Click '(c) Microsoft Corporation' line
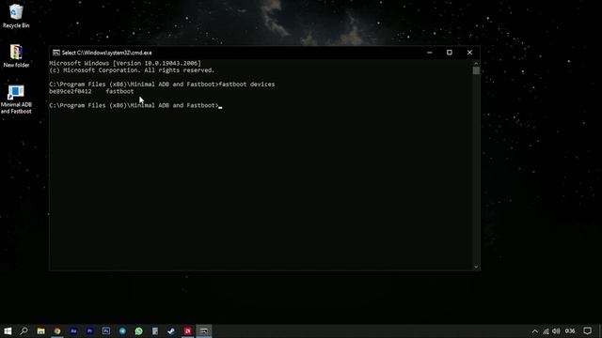Image resolution: width=602 pixels, height=338 pixels. pos(132,70)
